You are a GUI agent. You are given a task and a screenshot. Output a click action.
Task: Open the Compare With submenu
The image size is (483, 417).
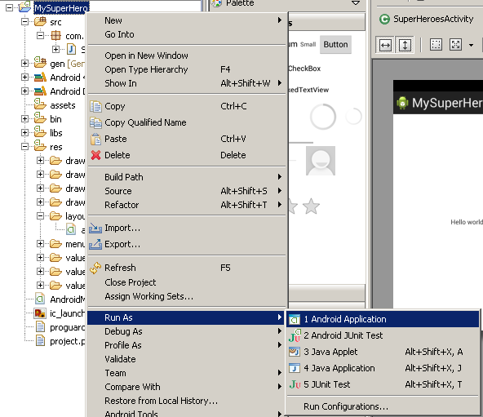(x=187, y=387)
